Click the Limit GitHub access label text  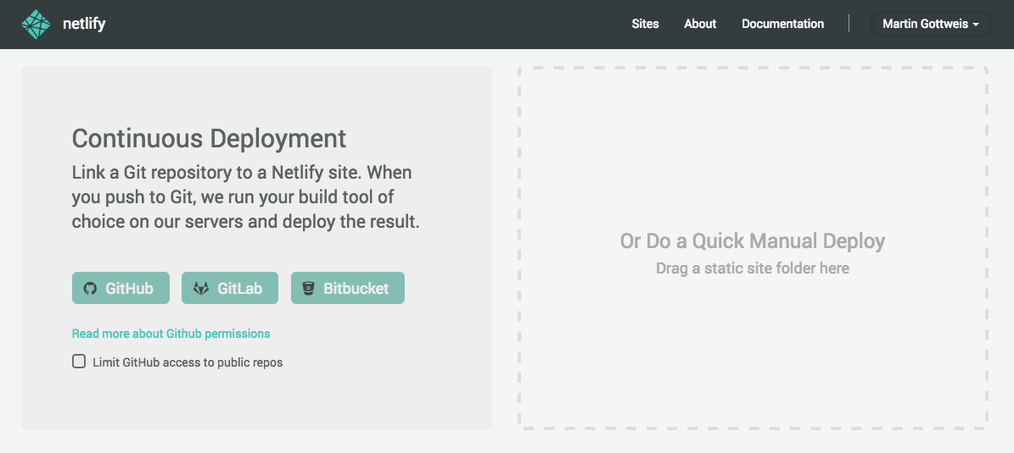click(x=188, y=362)
